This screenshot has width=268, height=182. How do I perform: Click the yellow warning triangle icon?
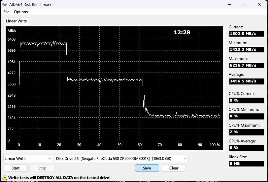pyautogui.click(x=4, y=178)
